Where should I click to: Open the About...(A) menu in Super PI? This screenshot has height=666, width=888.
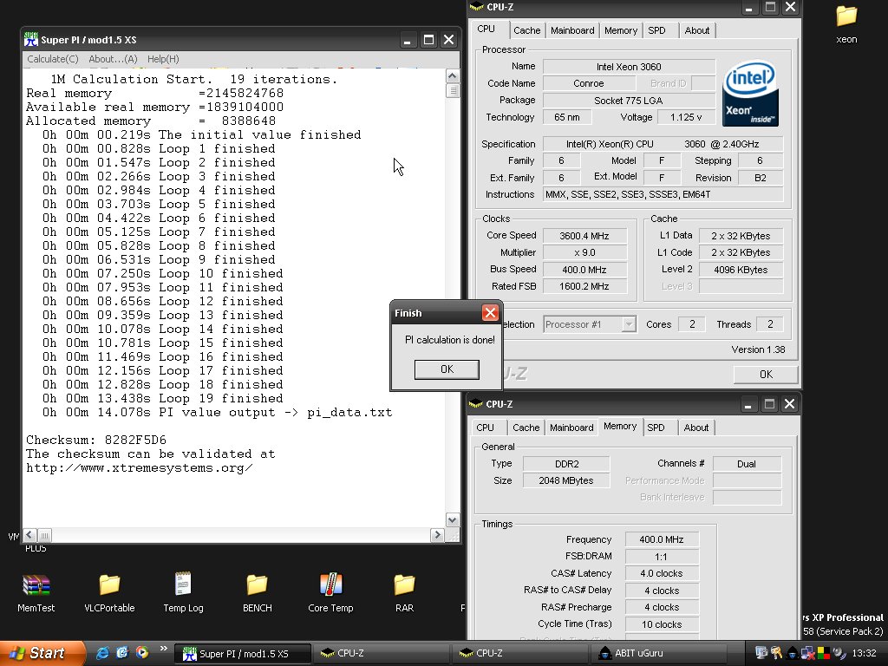click(113, 59)
